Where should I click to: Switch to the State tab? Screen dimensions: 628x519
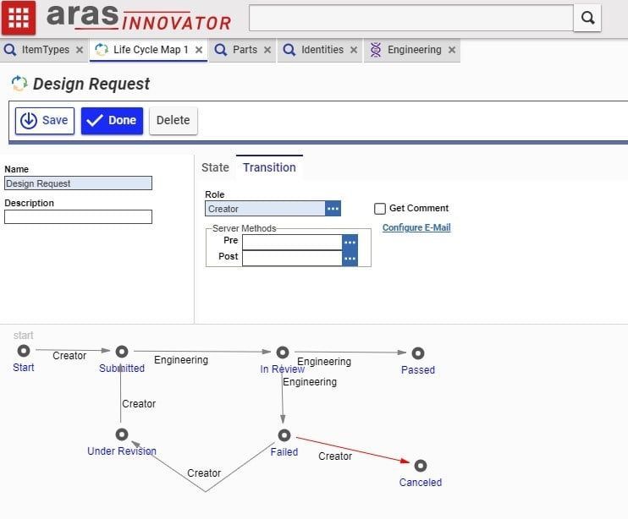[x=215, y=167]
